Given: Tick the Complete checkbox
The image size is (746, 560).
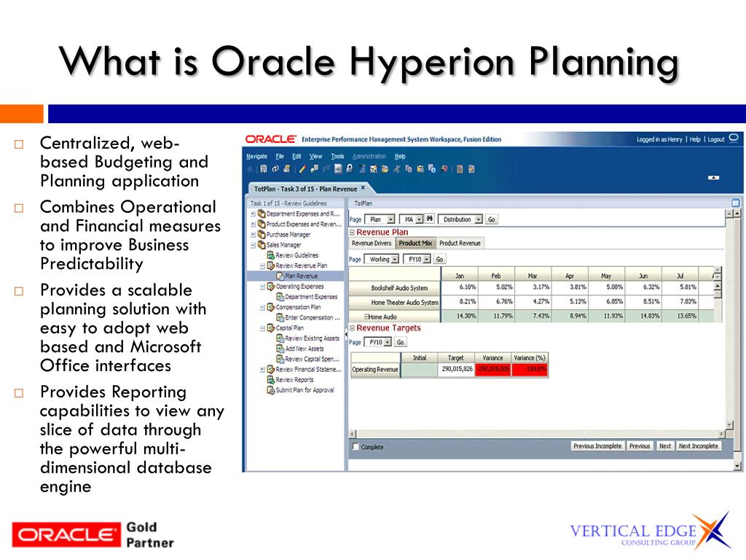Looking at the screenshot, I should pos(356,446).
